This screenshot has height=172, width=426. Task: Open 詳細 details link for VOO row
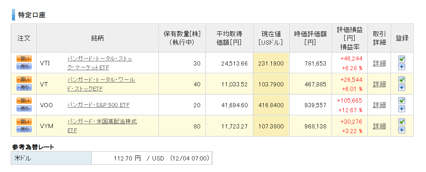379,105
